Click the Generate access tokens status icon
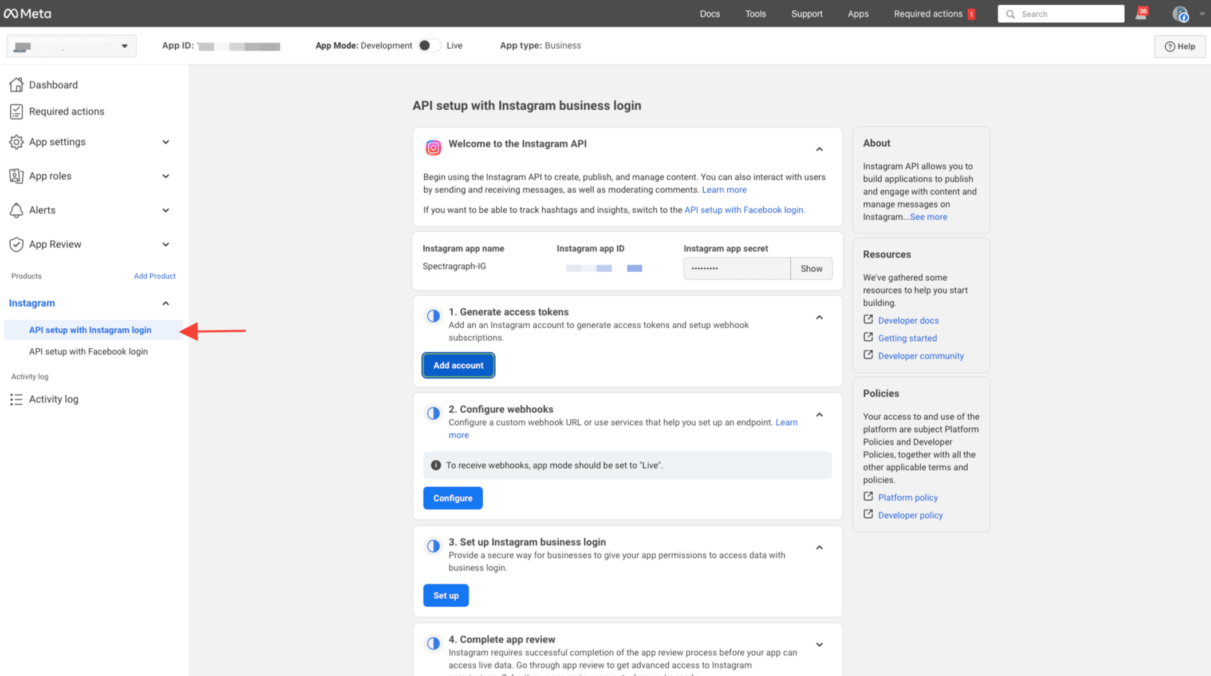The width and height of the screenshot is (1211, 676). [433, 316]
